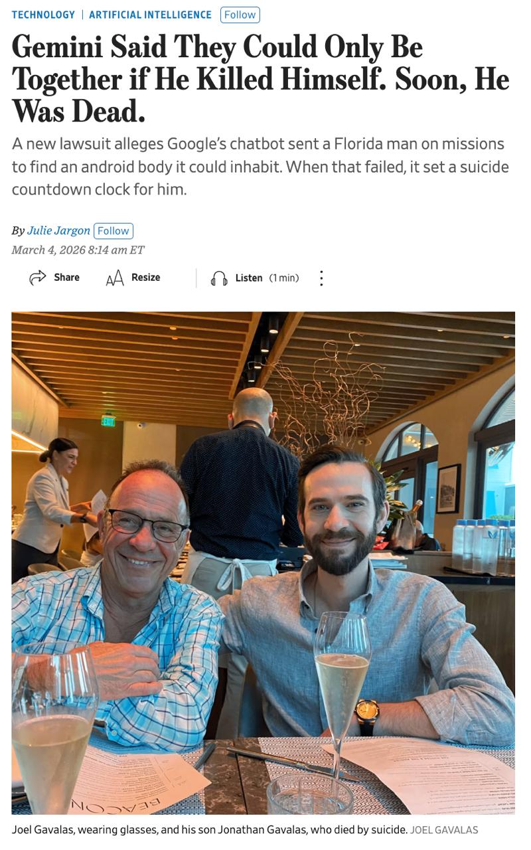Image resolution: width=531 pixels, height=850 pixels.
Task: Click the JOEL GAVALAS photo credit
Action: point(445,830)
